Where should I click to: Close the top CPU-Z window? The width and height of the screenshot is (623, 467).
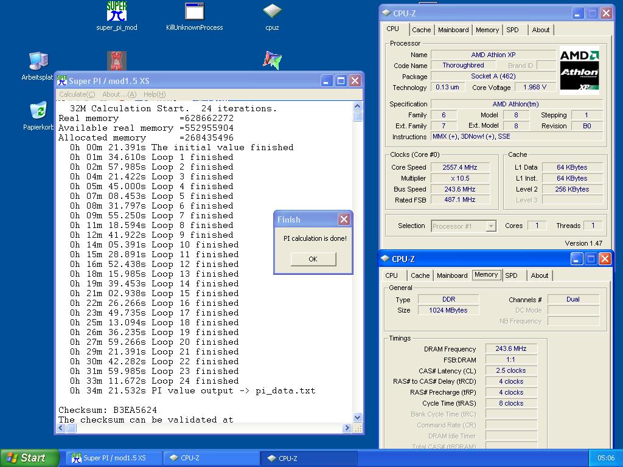click(x=606, y=13)
